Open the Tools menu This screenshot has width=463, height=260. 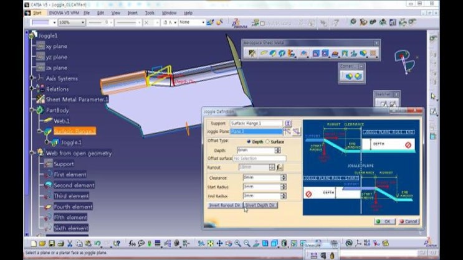(x=150, y=12)
